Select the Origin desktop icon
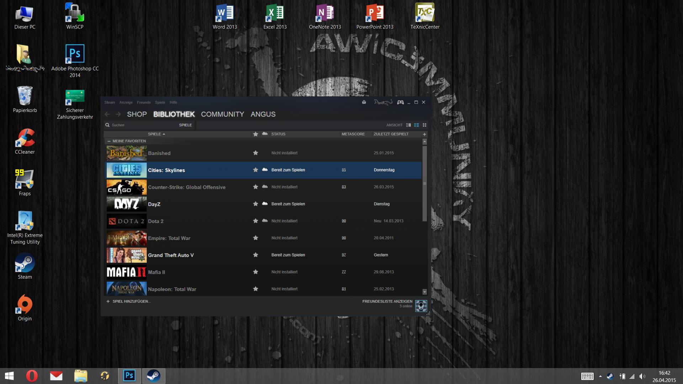 [x=25, y=308]
